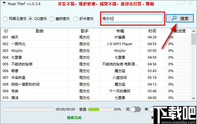
Task: Select song 给我一首歌的时间
Action: coord(25,84)
